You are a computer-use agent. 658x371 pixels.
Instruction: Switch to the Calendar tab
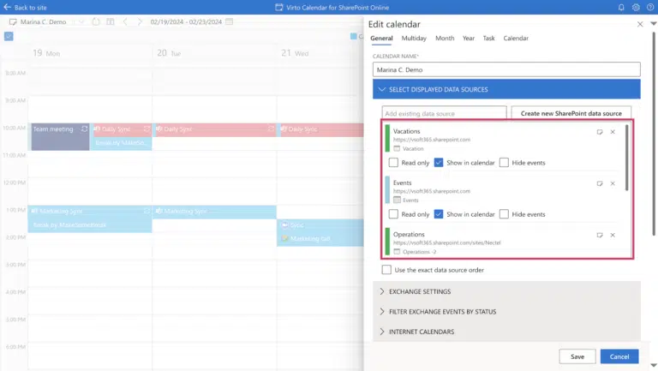[x=516, y=39]
